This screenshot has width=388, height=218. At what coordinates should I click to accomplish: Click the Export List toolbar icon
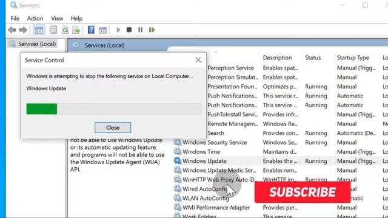coord(76,30)
